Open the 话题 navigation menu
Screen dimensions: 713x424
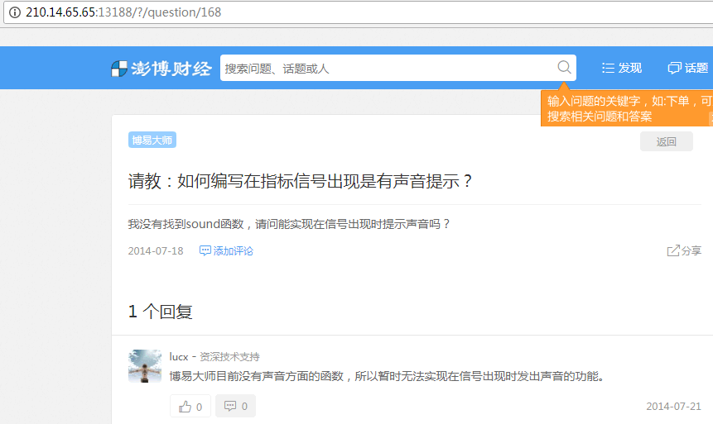[687, 69]
